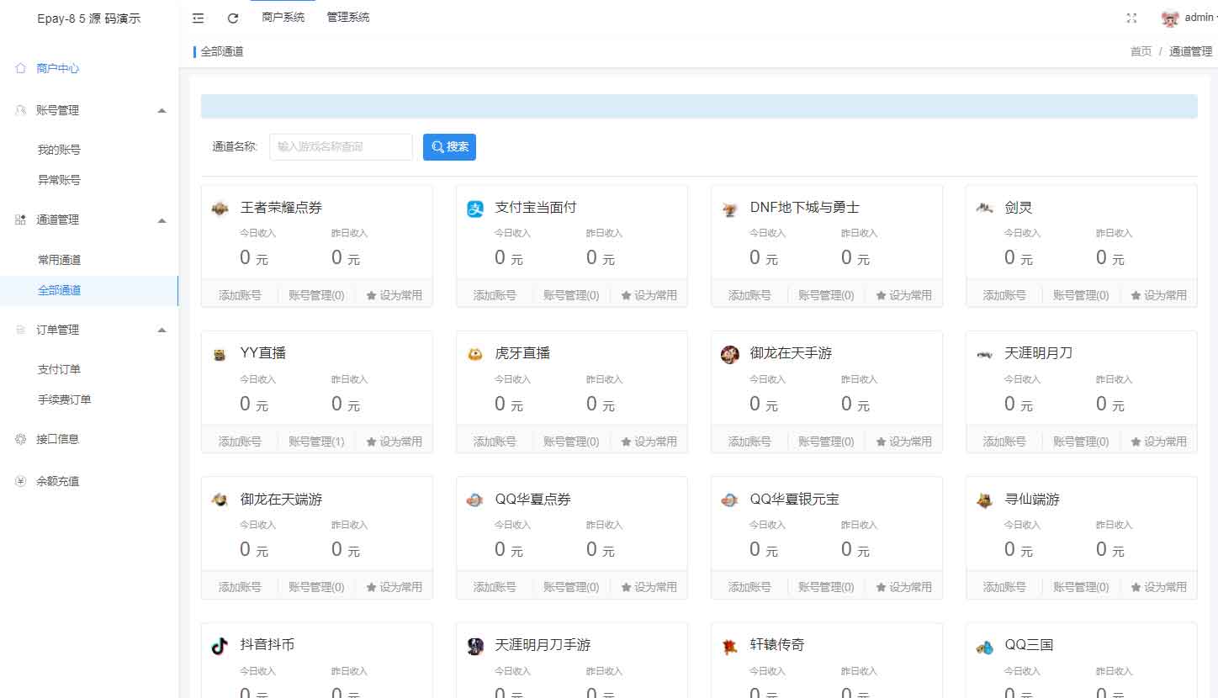
Task: Click the grid icon beside 通道管理
Action: (21, 219)
